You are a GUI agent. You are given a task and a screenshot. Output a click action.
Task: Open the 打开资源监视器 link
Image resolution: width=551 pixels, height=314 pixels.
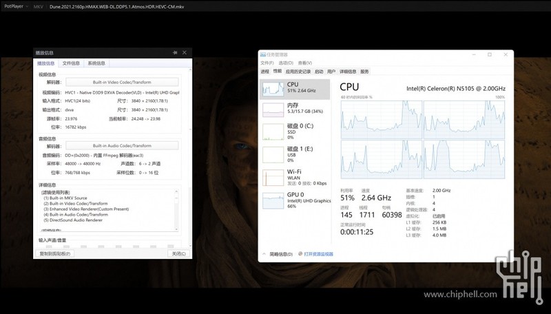[318, 254]
